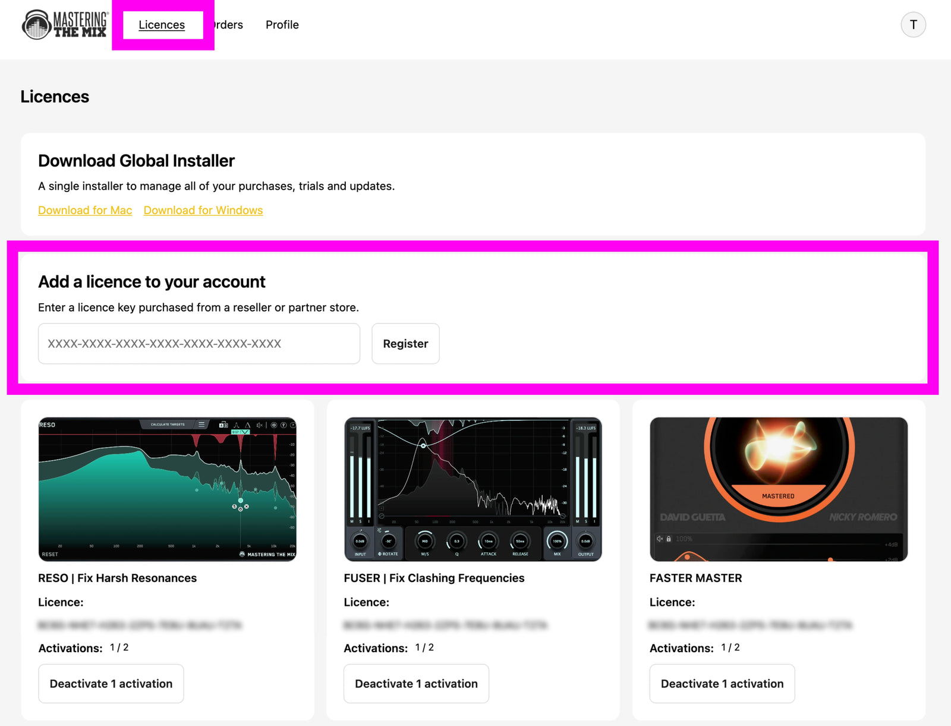This screenshot has height=726, width=951.
Task: Open the FUSER plugin thumbnail
Action: (473, 489)
